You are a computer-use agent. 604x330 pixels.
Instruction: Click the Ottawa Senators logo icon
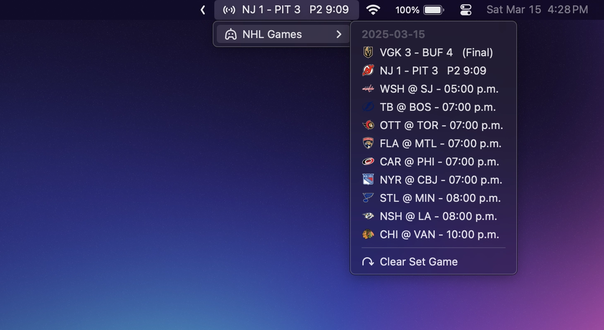coord(368,125)
